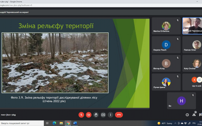202x126 pixels.
Task: Click the present screen button
Action: tap(103, 115)
